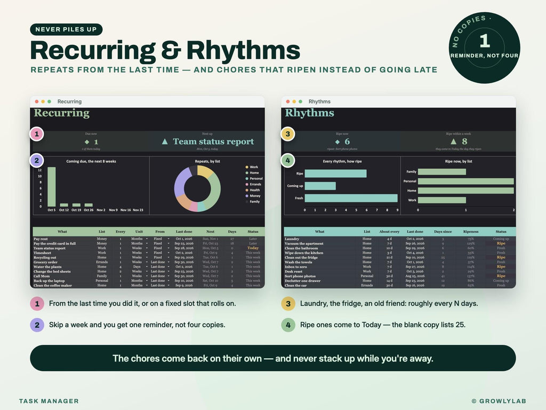Screen dimensions: 546x410
Task: Click the Oct 5 bar in Coming due chart
Action: [x=52, y=187]
